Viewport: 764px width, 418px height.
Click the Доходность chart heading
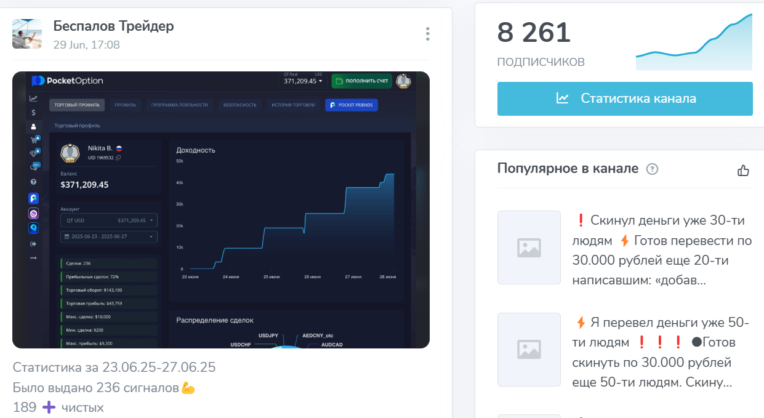pyautogui.click(x=196, y=150)
